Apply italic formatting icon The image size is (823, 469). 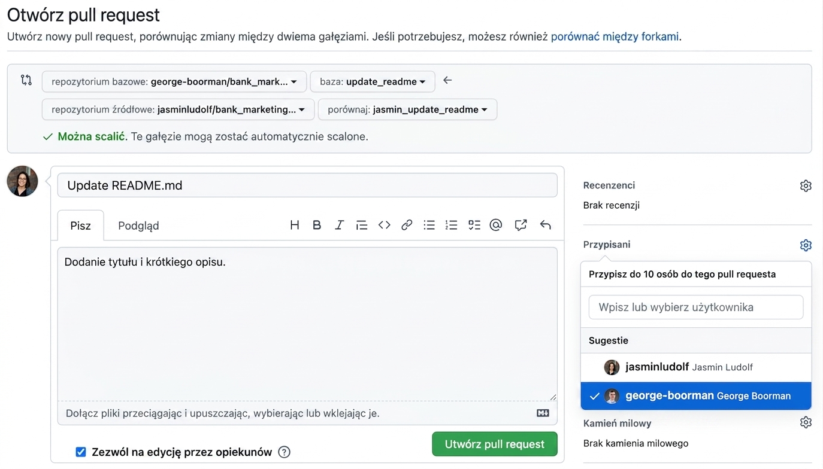[x=339, y=225]
